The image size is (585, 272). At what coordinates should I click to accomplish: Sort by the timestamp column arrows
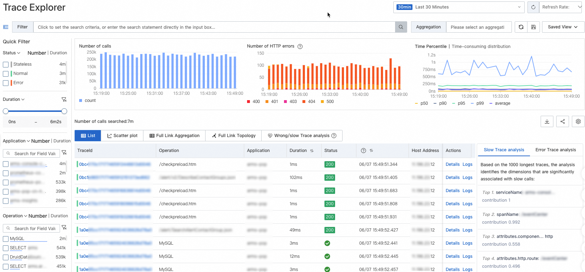pyautogui.click(x=371, y=151)
